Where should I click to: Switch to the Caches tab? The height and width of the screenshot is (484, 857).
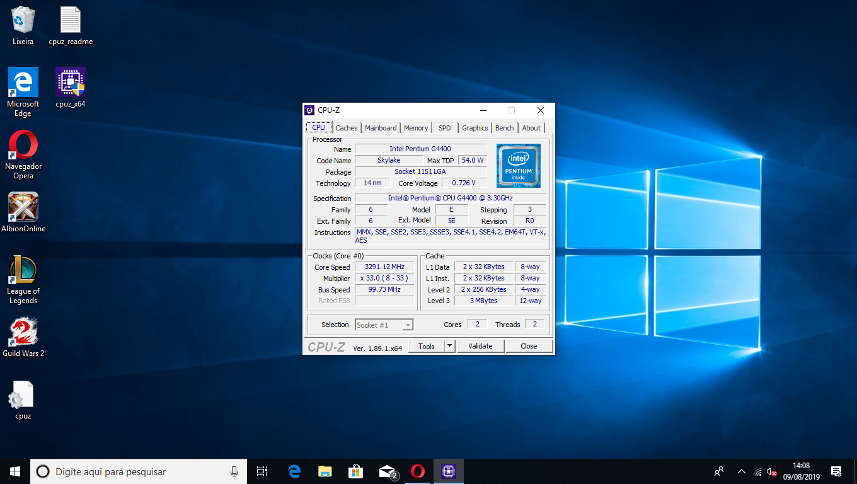coord(347,128)
